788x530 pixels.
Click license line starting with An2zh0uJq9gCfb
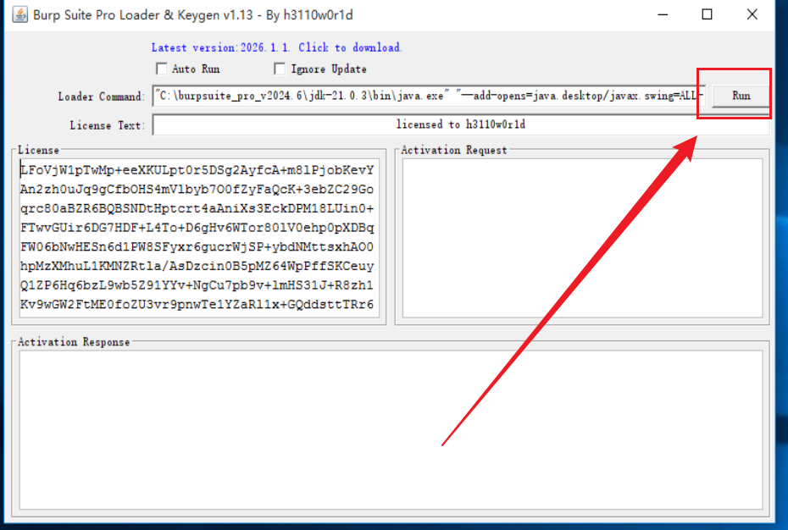(197, 190)
